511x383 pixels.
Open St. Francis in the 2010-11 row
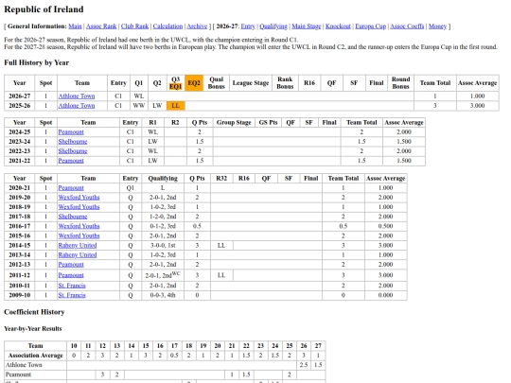coord(72,286)
